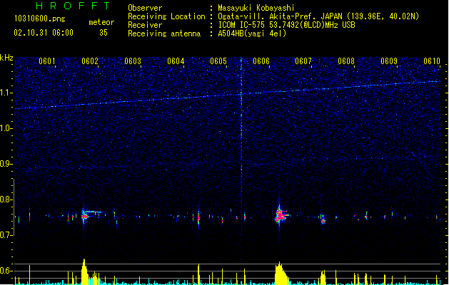Click the kHz axis unit label
449x285 pixels.
tap(6, 58)
